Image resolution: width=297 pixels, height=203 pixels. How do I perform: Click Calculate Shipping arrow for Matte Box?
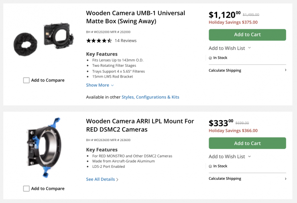point(286,70)
